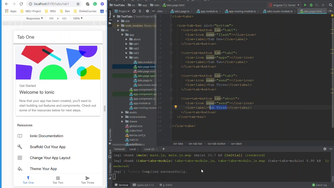
Task: Go back in the Chrome browser
Action: point(7,4)
